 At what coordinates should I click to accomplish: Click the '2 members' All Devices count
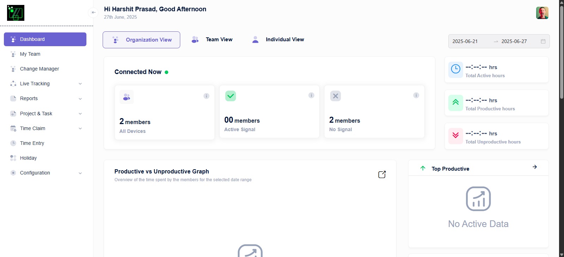click(135, 122)
